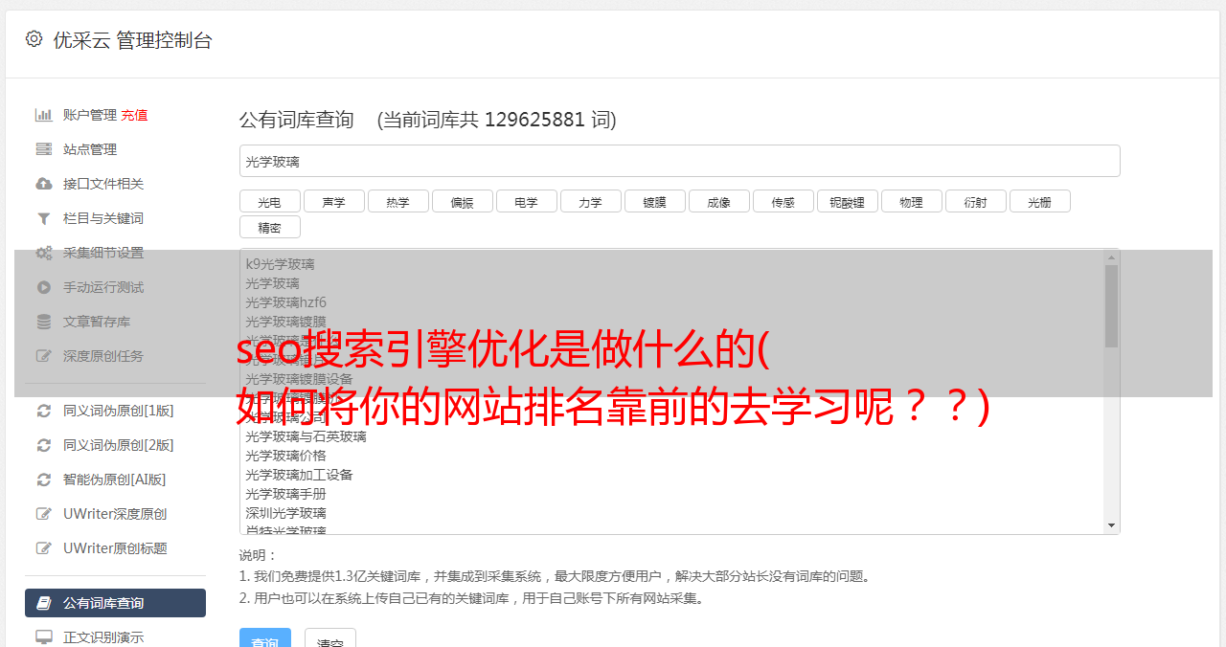Select the 光电 keyword tag button
This screenshot has height=647, width=1226.
click(270, 201)
